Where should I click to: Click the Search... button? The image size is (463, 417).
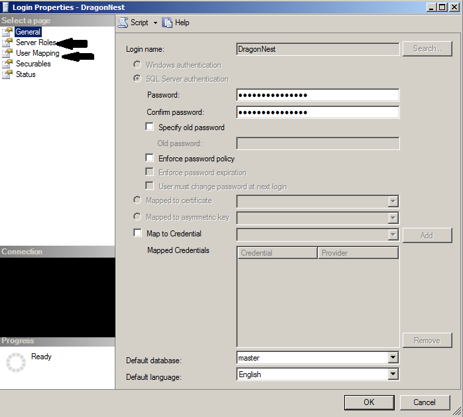point(427,48)
